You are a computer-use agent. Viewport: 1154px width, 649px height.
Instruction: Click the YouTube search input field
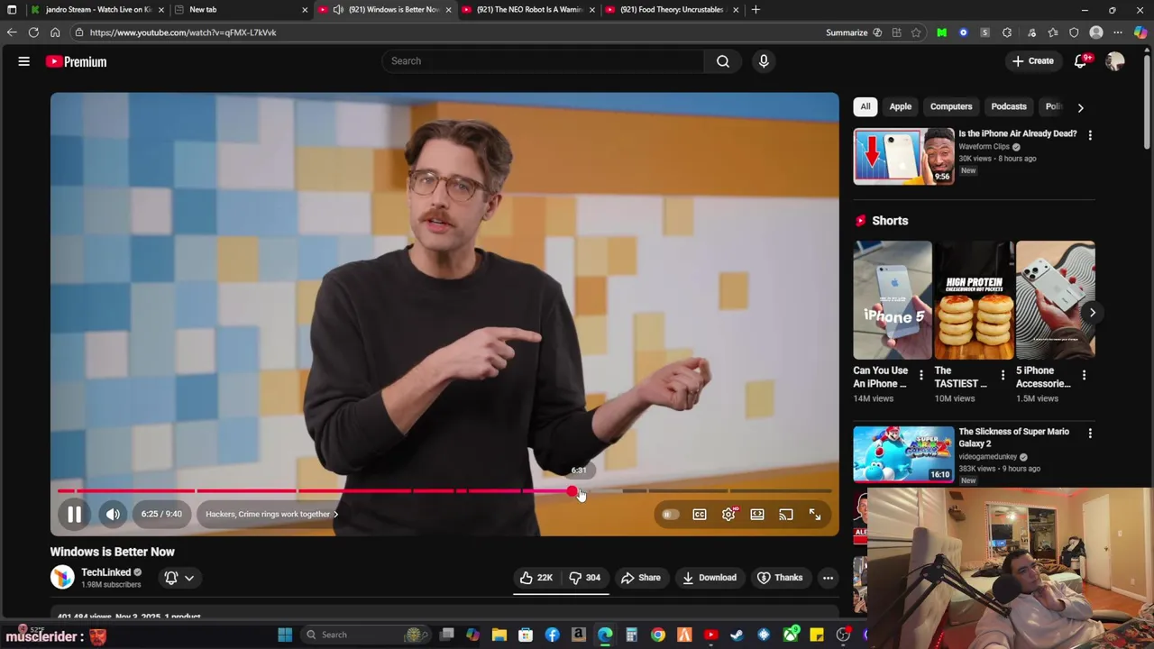pos(543,61)
